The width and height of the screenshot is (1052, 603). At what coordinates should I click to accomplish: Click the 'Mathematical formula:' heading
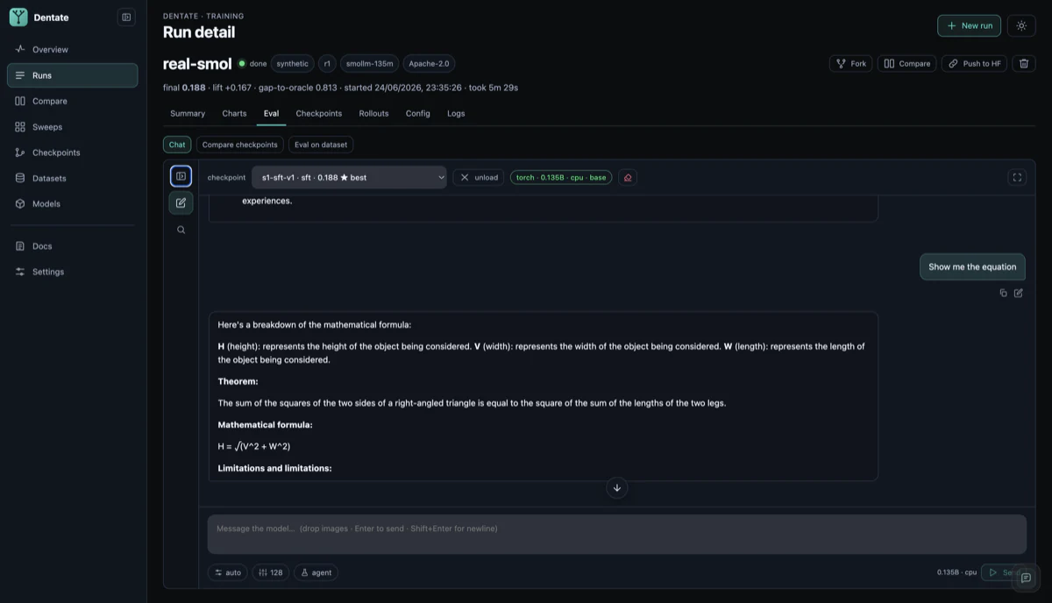(x=265, y=425)
